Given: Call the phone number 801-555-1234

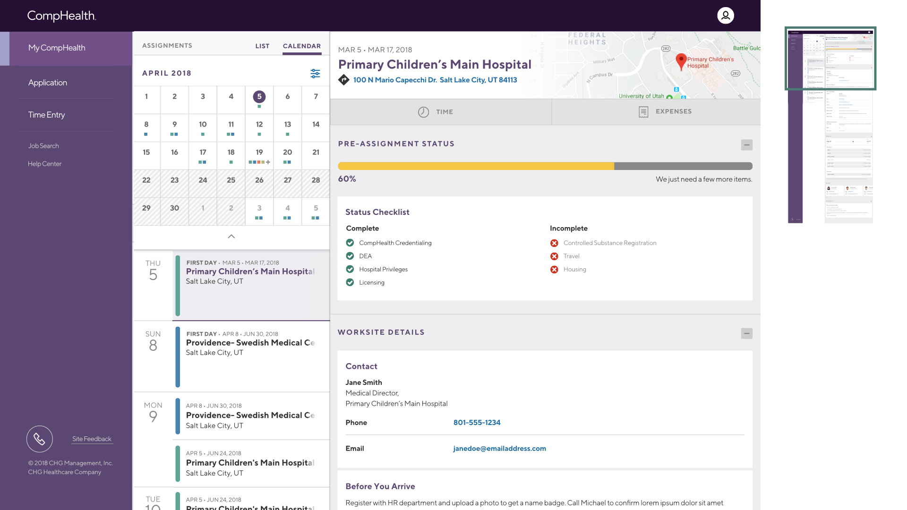Looking at the screenshot, I should tap(477, 423).
